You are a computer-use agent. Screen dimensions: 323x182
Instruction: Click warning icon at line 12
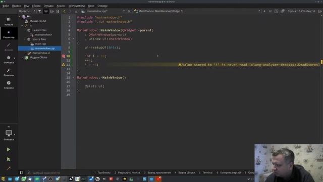click(x=64, y=65)
